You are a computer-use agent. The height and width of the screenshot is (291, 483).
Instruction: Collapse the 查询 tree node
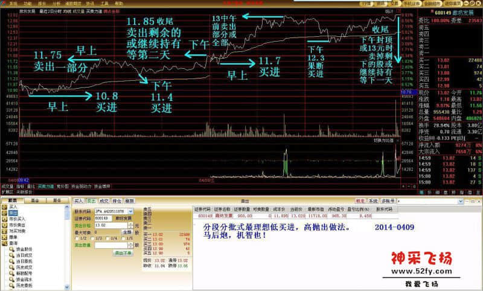pos(2,243)
